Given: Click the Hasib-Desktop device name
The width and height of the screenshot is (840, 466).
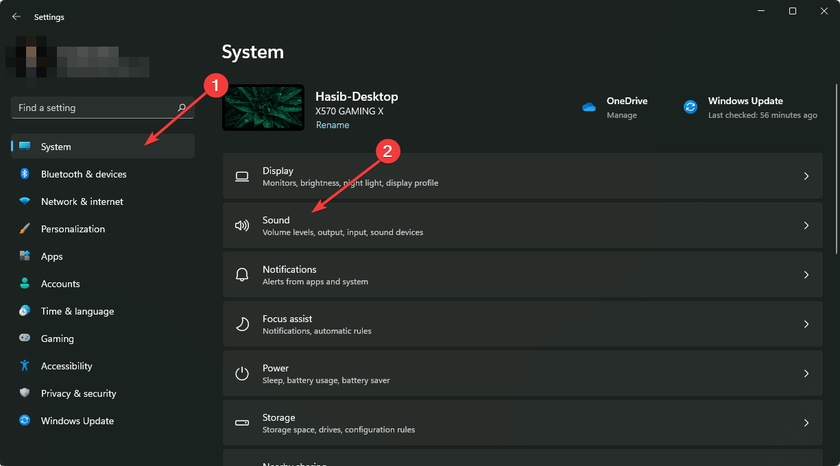Looking at the screenshot, I should coord(357,97).
